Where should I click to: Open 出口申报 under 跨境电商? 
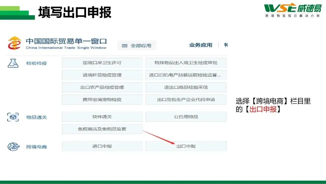[x=186, y=146]
